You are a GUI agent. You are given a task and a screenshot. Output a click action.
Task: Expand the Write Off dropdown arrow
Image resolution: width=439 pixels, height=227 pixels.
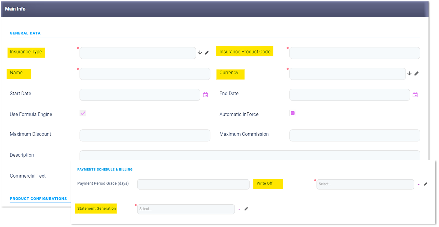pyautogui.click(x=419, y=185)
